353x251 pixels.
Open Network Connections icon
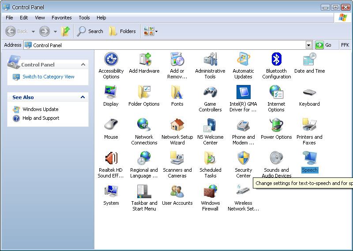coord(144,125)
